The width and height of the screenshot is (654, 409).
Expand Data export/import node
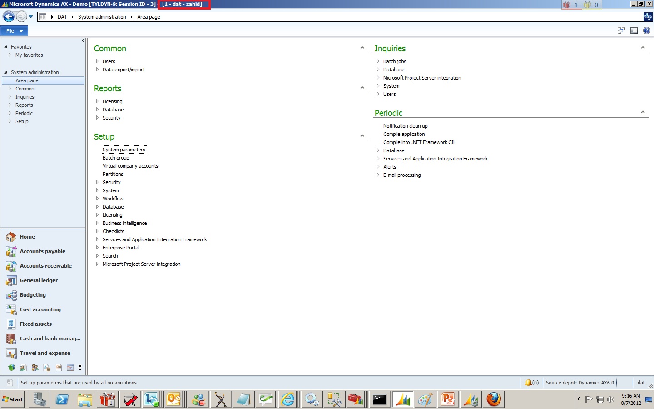point(97,70)
